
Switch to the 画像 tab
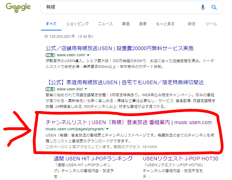pyautogui.click(x=143, y=24)
